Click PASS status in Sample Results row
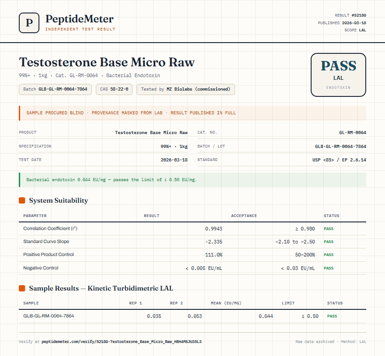Screen dimensions: 385x356 click(332, 316)
